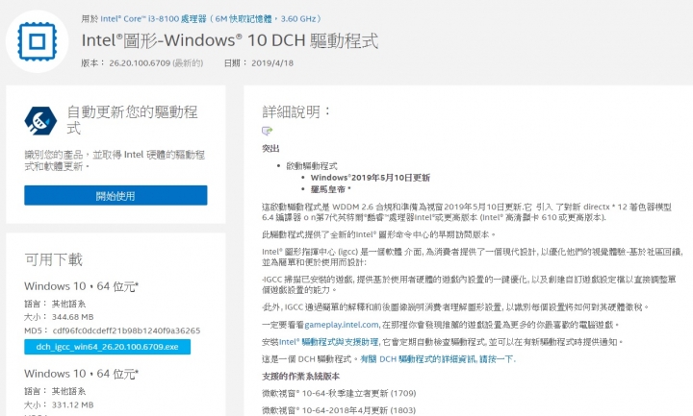Click the 支援的作業系統版本 heading
The height and width of the screenshot is (416, 693).
coord(301,377)
